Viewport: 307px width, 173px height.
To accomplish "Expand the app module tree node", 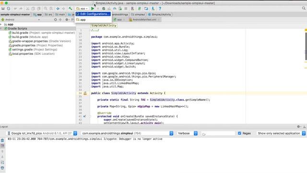I will [x=1, y=25].
